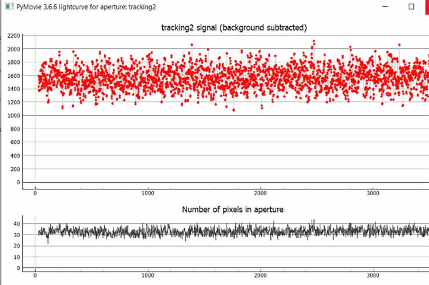This screenshot has width=429, height=285.
Task: Click y-axis label 1000 on signal plot
Action: click(14, 116)
